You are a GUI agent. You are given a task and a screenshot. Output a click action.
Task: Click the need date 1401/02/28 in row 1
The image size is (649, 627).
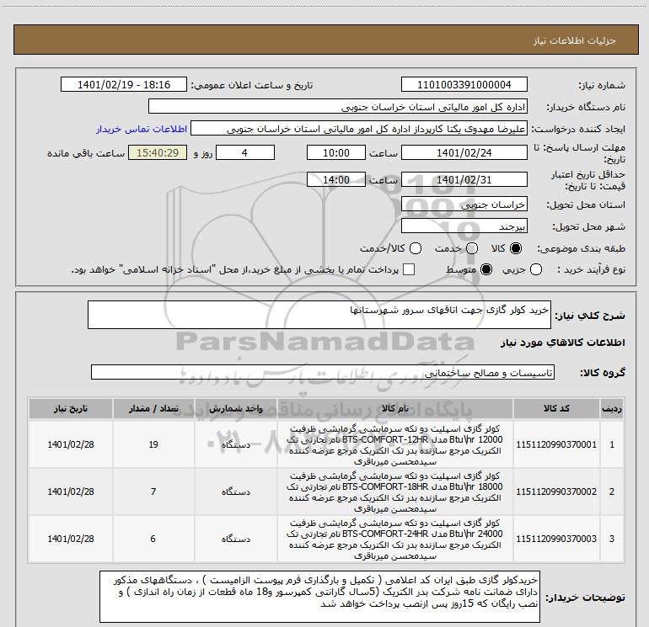pos(71,444)
